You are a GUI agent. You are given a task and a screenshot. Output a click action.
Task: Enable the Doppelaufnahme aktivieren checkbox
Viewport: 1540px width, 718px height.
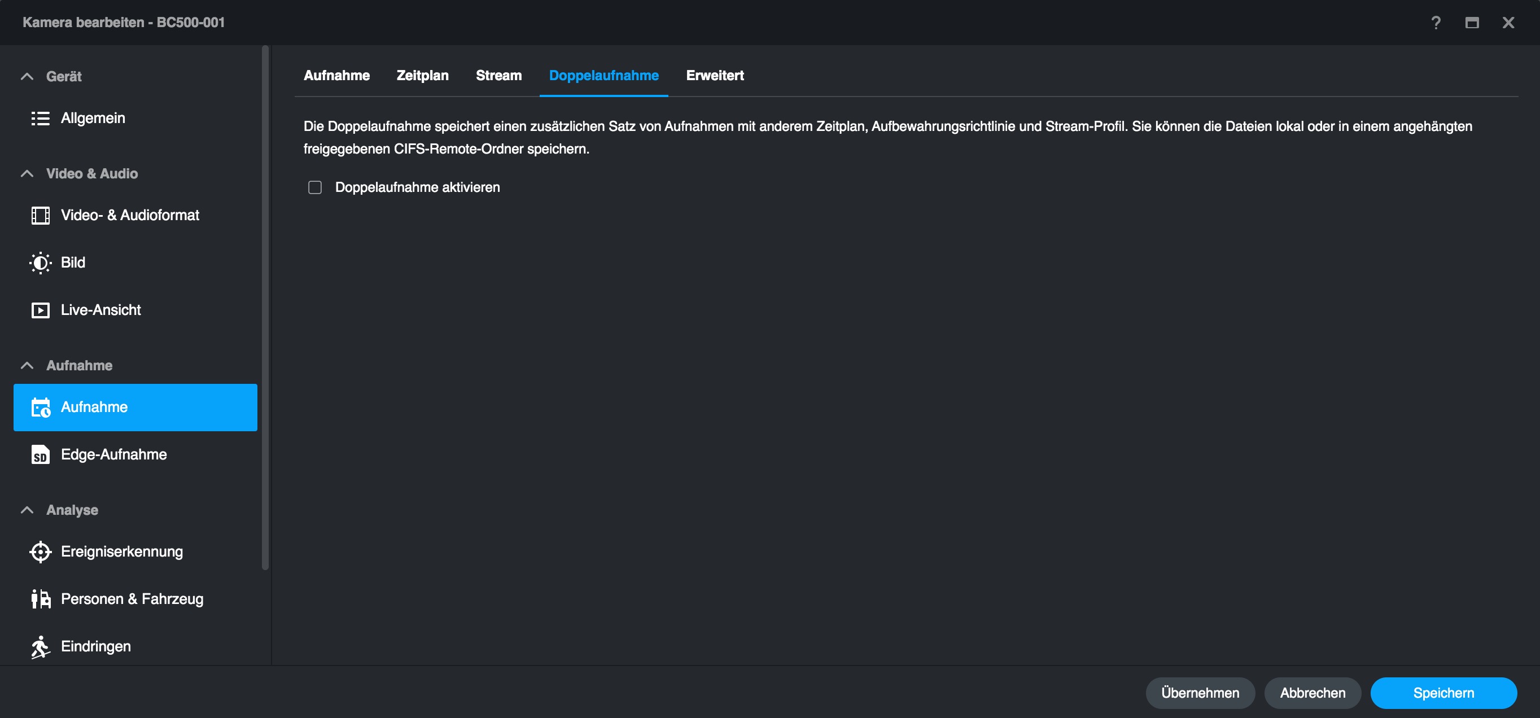315,188
